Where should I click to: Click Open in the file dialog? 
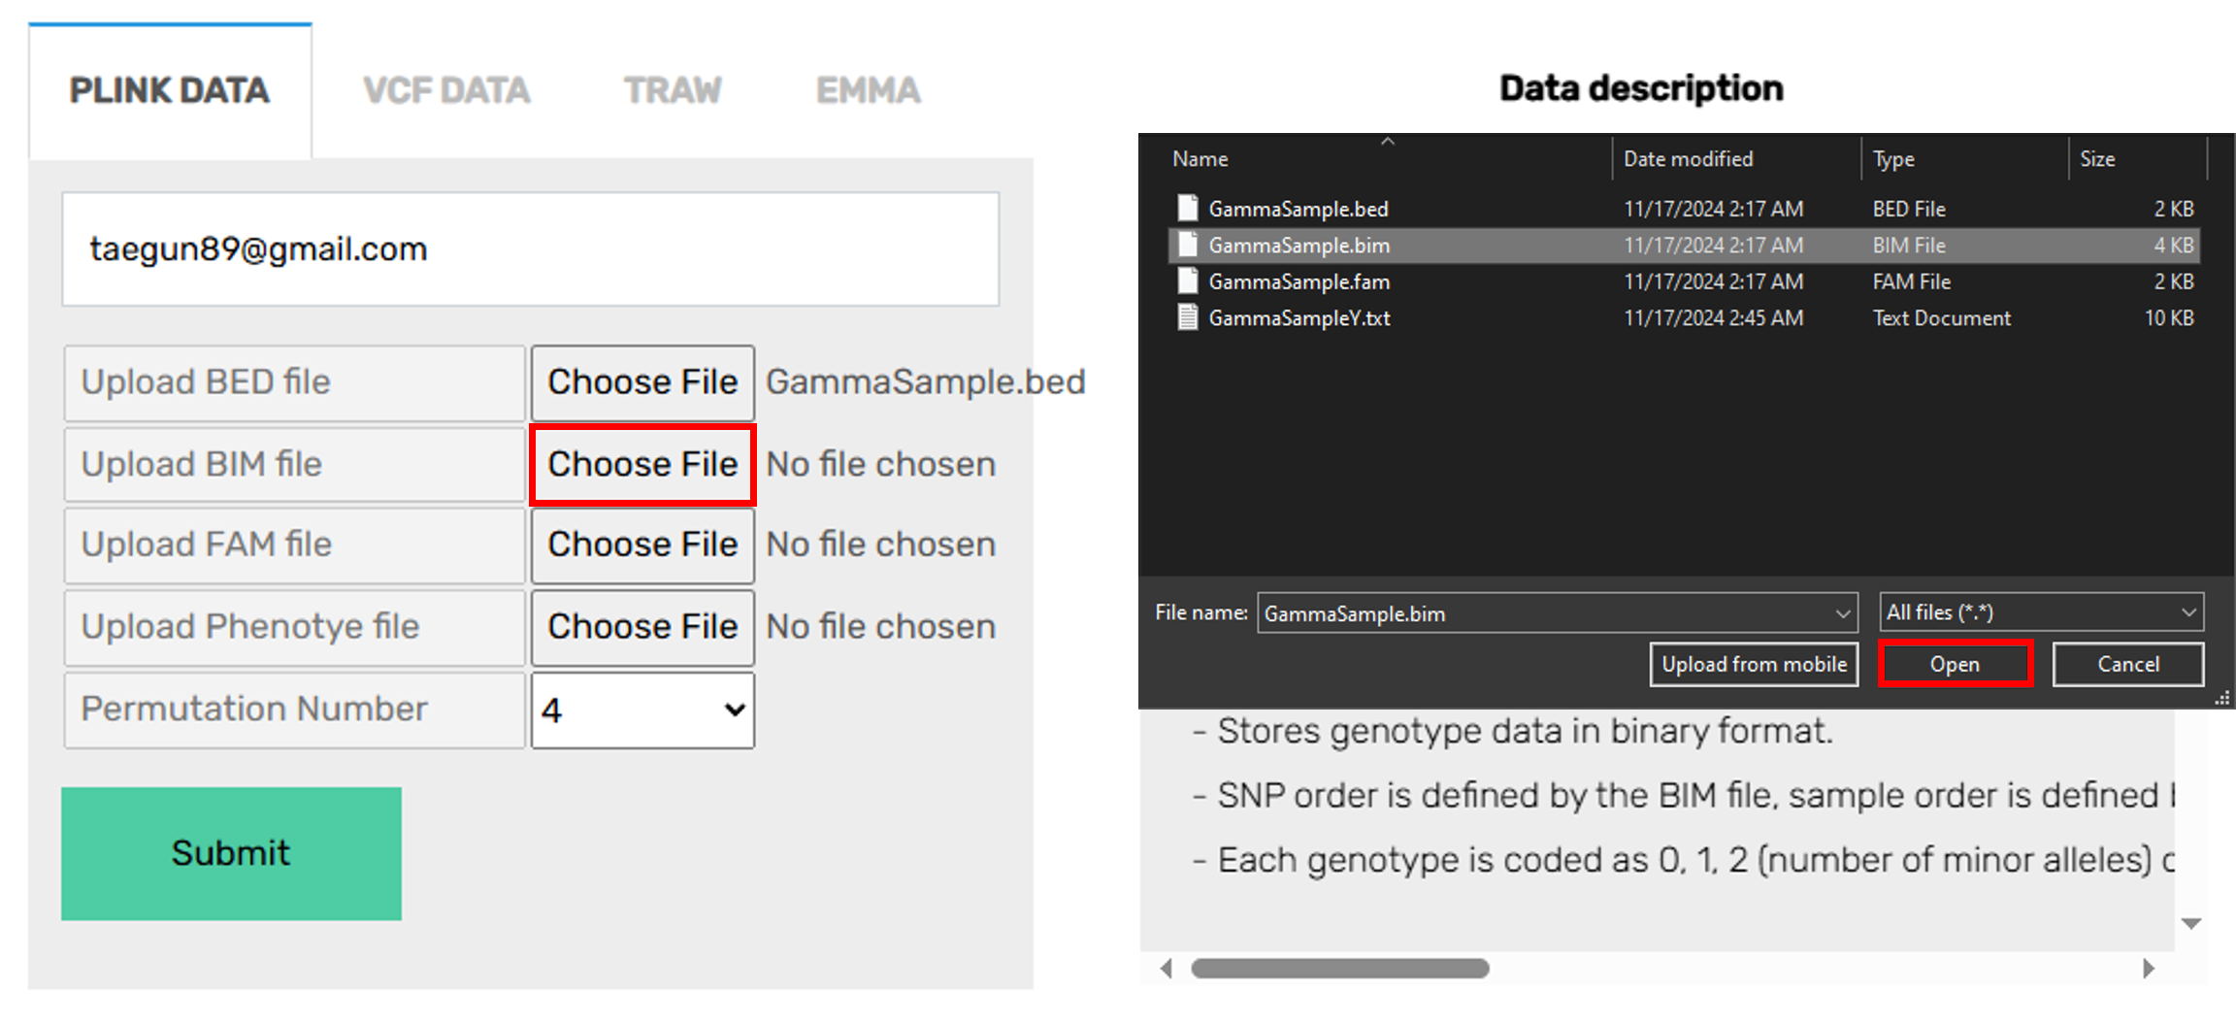(1955, 664)
